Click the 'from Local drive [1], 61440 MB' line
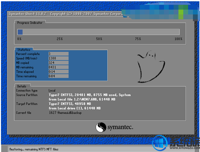200x152 pixels. 75,108
